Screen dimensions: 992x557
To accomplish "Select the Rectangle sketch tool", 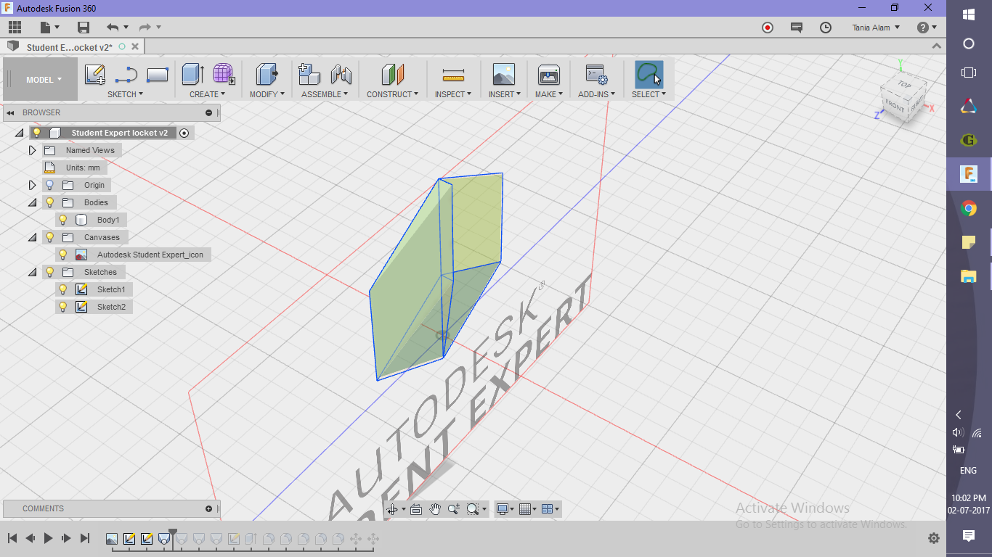I will click(158, 75).
